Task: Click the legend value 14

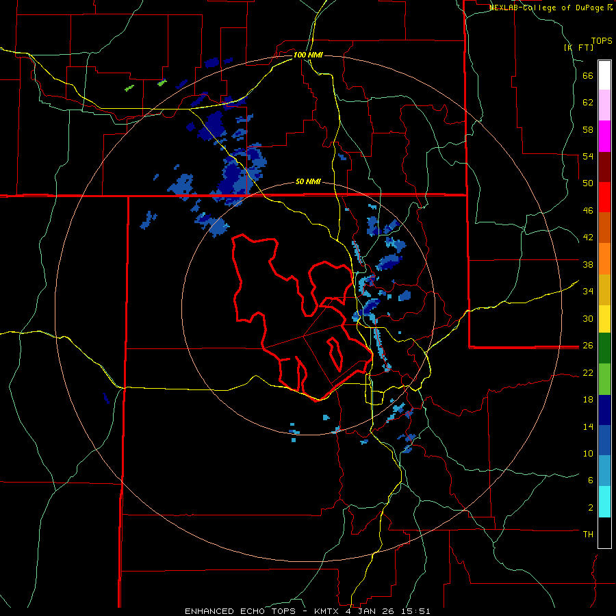Action: pos(588,427)
